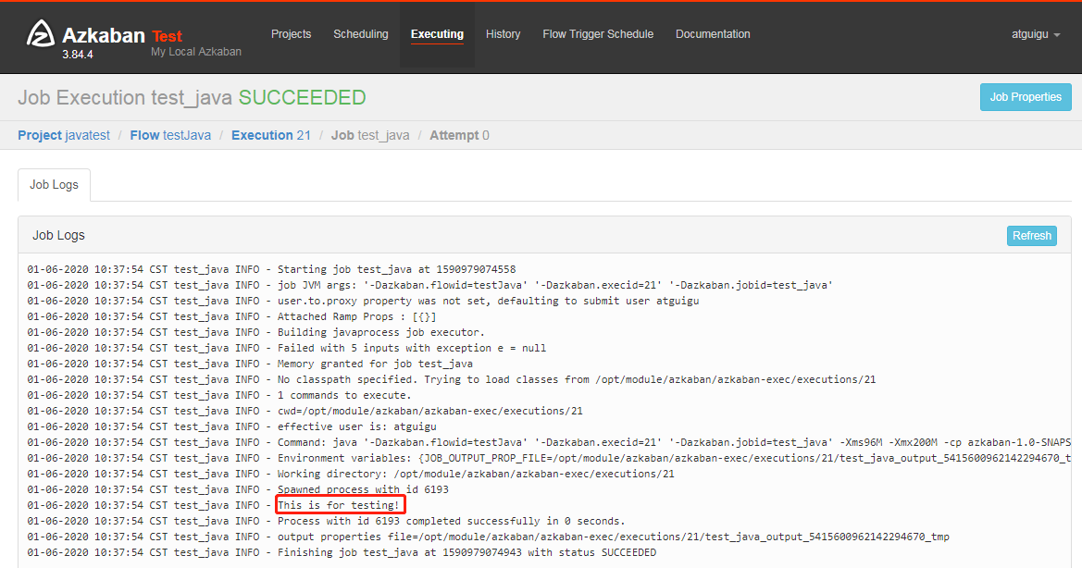The height and width of the screenshot is (568, 1082).
Task: Select the Executing nav item
Action: [x=437, y=34]
